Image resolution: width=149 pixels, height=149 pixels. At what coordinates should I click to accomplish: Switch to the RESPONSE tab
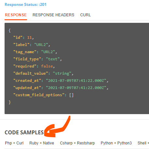click(16, 15)
